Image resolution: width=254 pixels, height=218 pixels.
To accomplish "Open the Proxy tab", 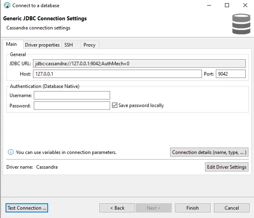I will click(89, 45).
